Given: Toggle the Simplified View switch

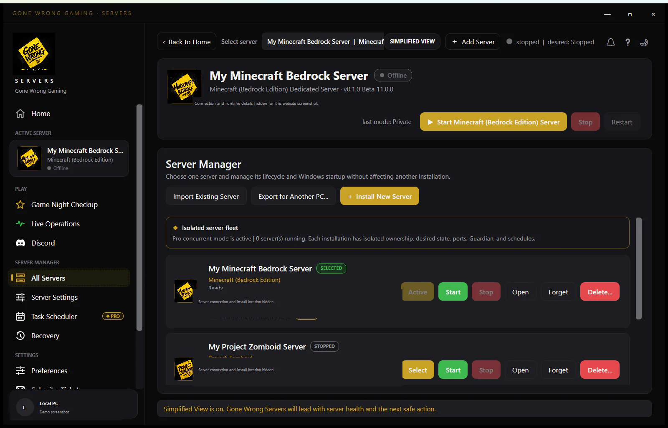Looking at the screenshot, I should 412,42.
